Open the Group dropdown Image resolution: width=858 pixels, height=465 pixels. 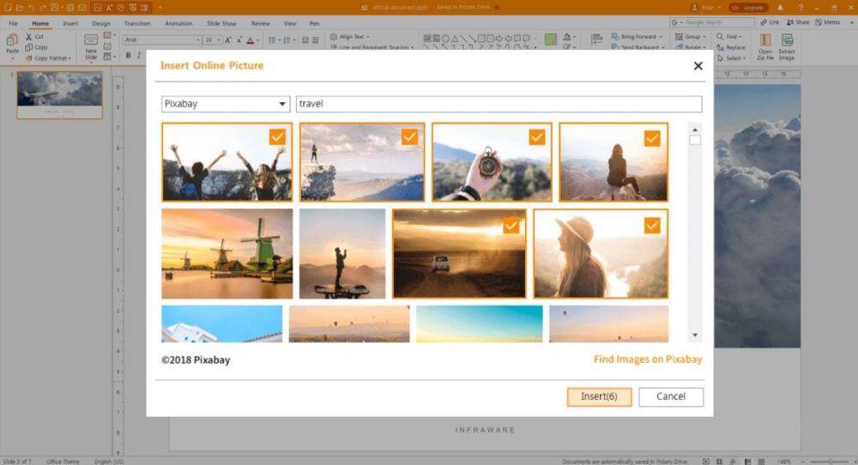[x=691, y=37]
